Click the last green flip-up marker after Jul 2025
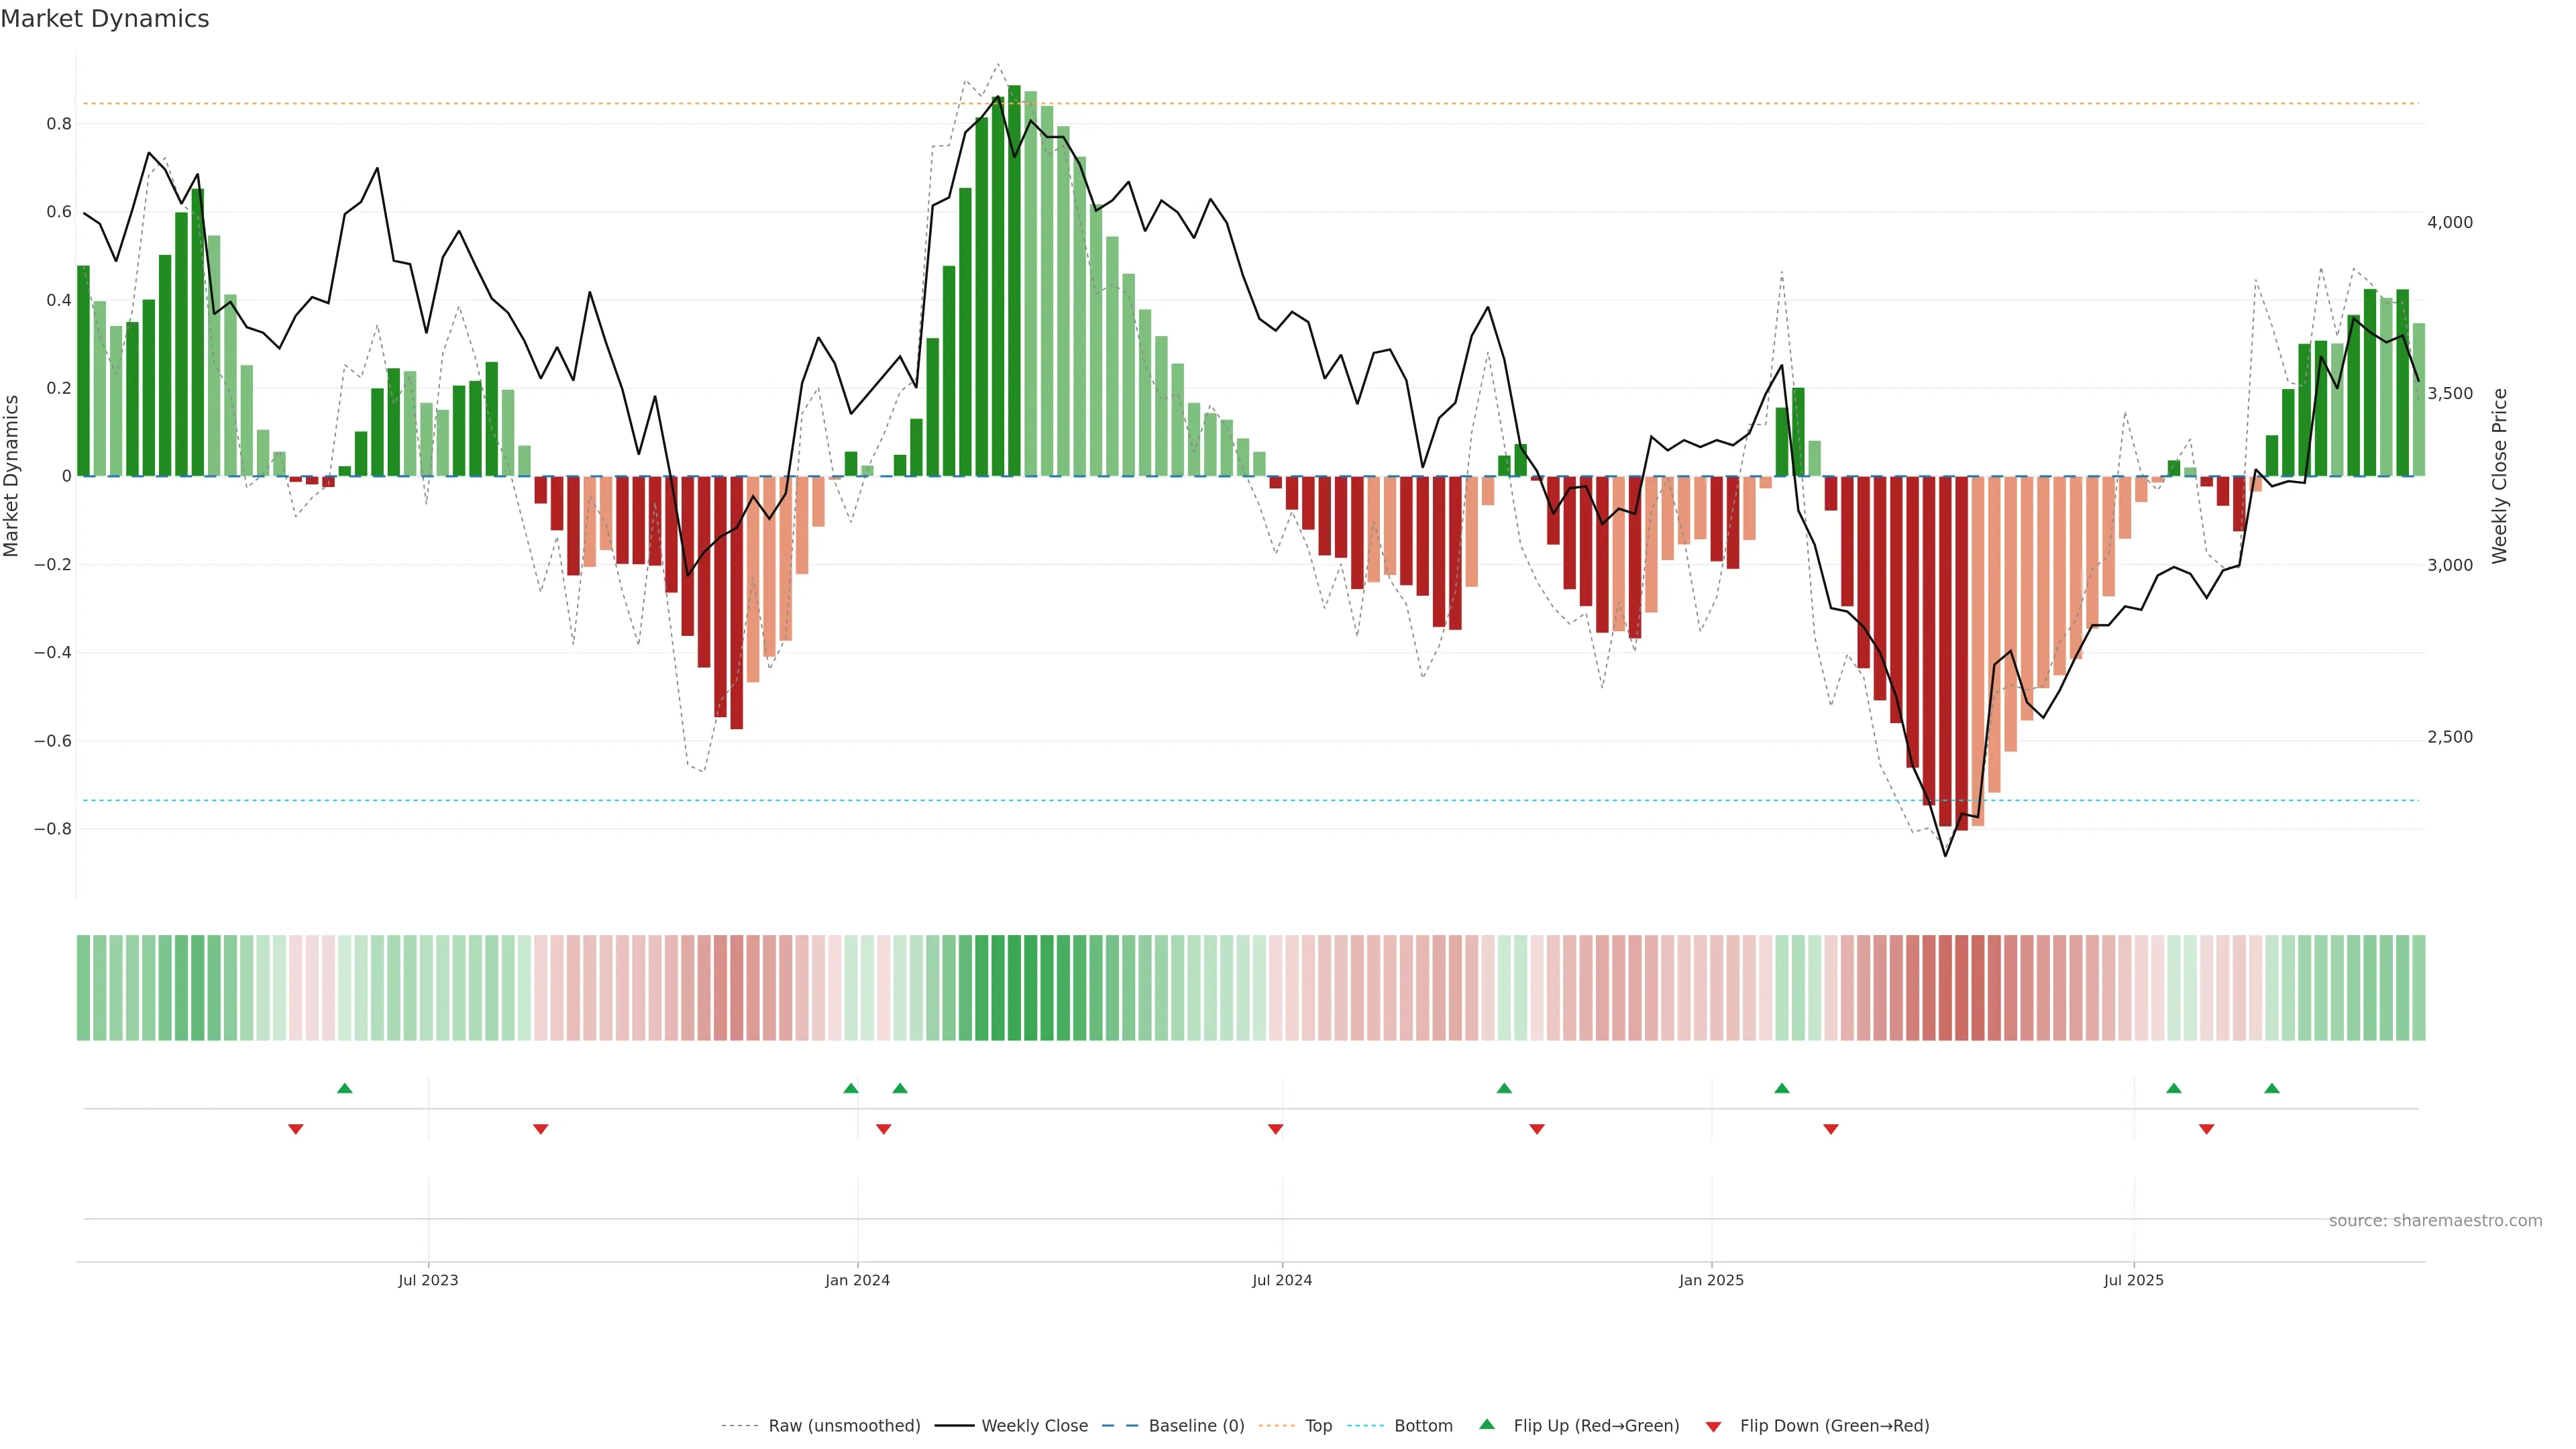Viewport: 2576px width, 1449px height. click(2272, 1088)
